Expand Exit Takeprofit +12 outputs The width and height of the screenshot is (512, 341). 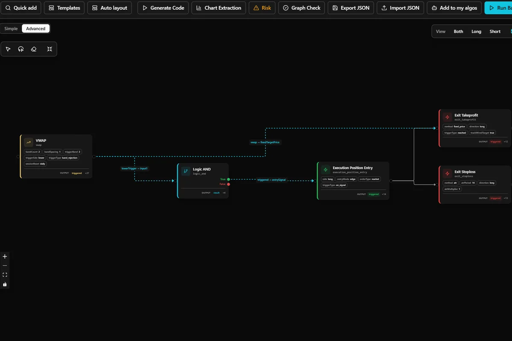click(506, 142)
